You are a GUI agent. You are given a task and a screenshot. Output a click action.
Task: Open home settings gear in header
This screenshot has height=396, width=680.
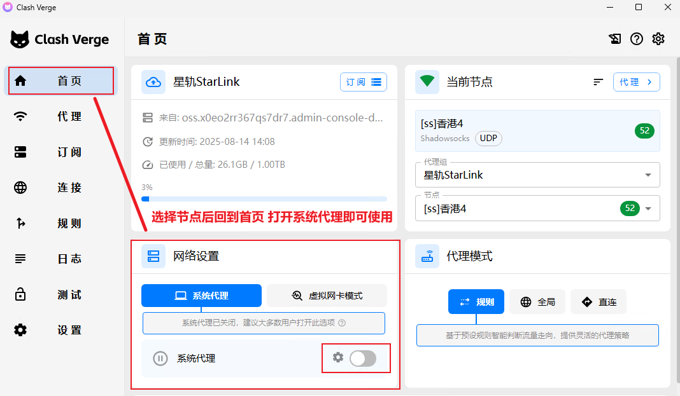pos(658,39)
